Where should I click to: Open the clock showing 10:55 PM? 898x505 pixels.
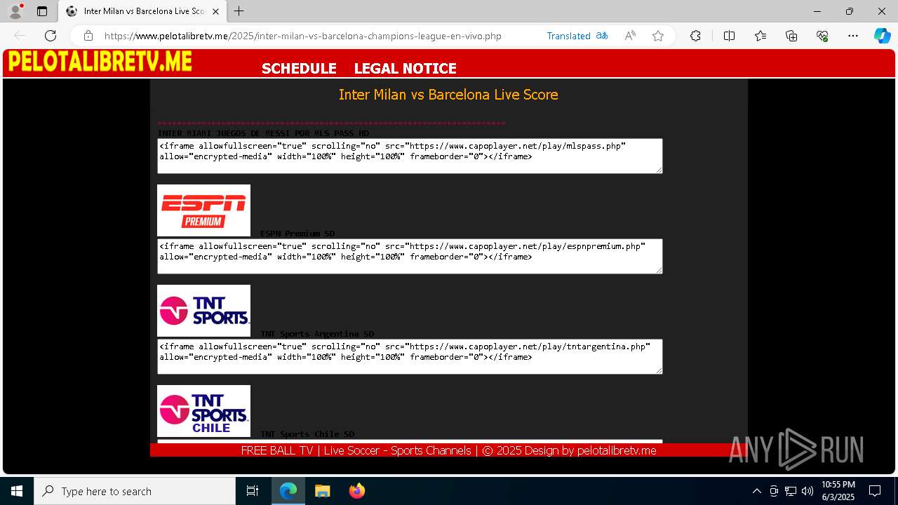(838, 491)
